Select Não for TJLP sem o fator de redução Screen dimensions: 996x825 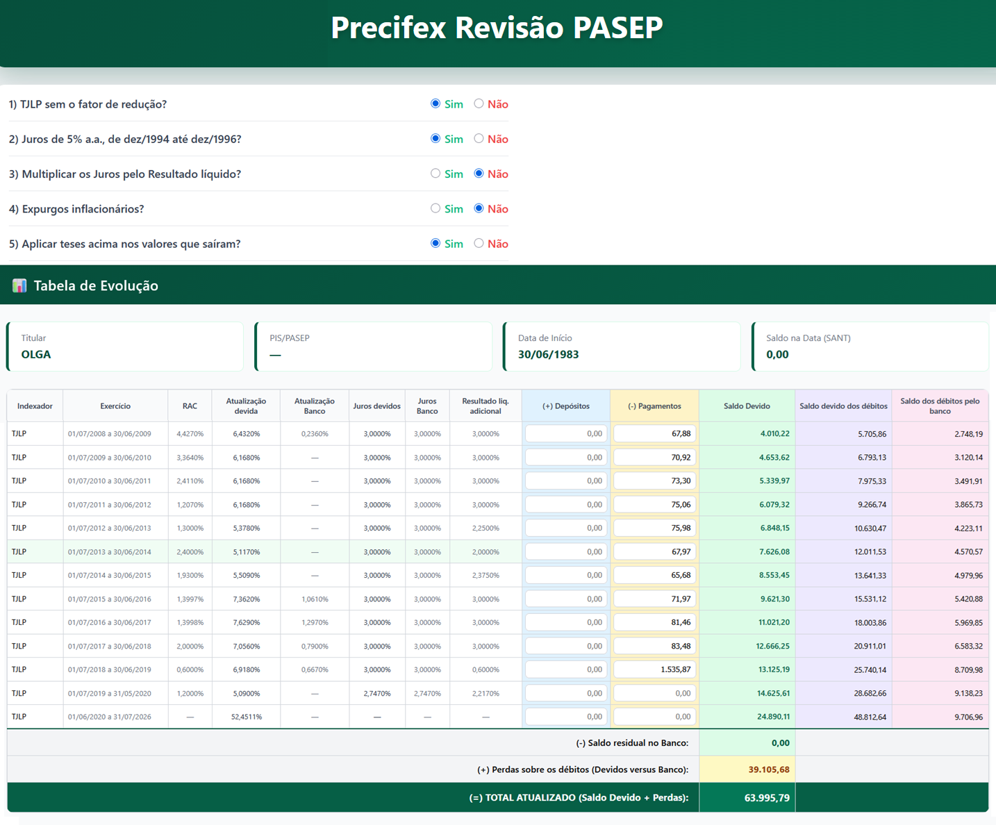point(479,103)
